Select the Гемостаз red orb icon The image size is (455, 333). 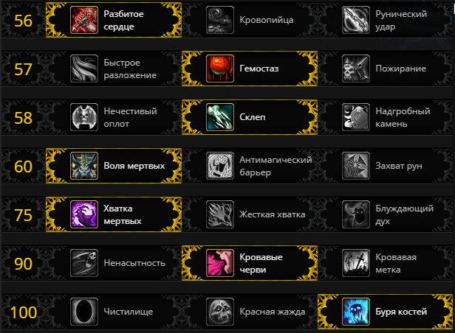click(220, 69)
